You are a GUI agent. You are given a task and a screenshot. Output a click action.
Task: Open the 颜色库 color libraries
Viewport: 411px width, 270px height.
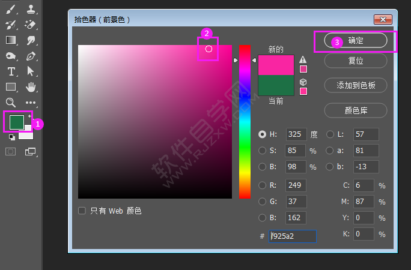pos(356,110)
